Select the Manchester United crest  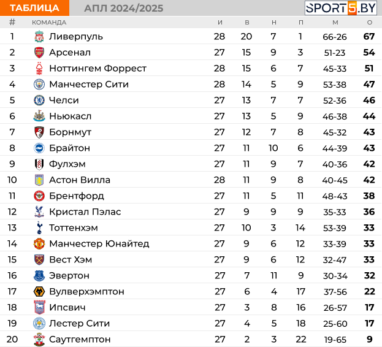tap(39, 243)
